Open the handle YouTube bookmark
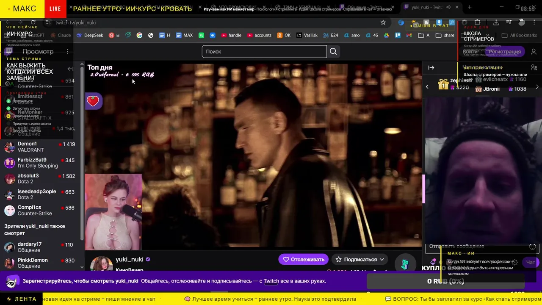This screenshot has height=305, width=542. [x=232, y=35]
